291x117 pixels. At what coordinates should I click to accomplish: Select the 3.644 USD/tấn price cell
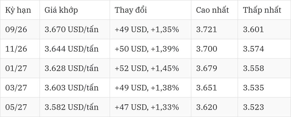pos(74,49)
